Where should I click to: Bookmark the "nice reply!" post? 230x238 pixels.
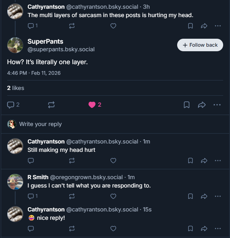(190, 229)
